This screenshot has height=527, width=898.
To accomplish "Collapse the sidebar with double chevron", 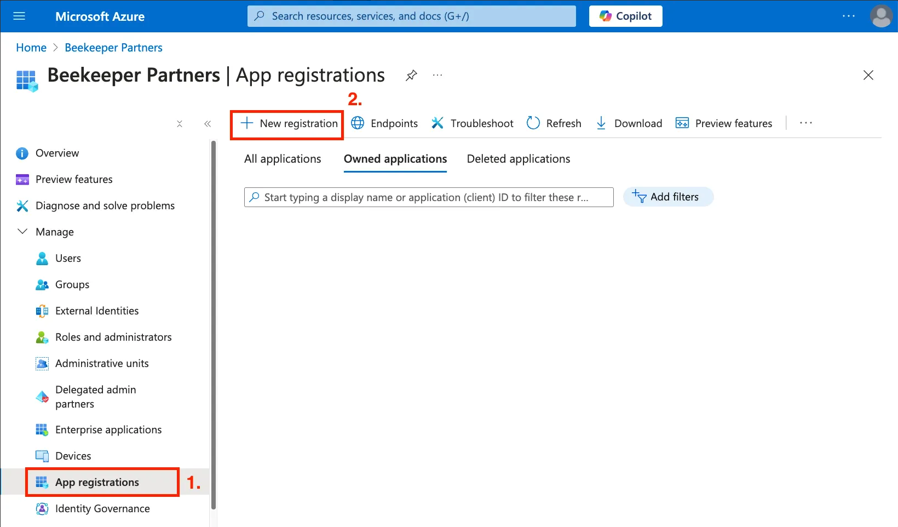I will click(208, 124).
